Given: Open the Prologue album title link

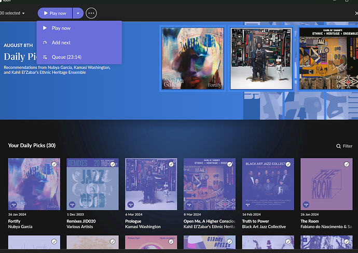Looking at the screenshot, I should click(133, 221).
